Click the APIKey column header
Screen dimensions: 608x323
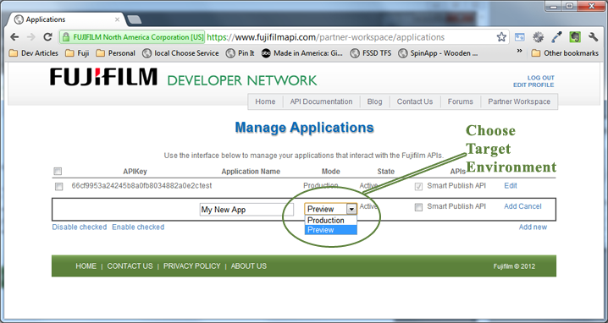coord(135,171)
